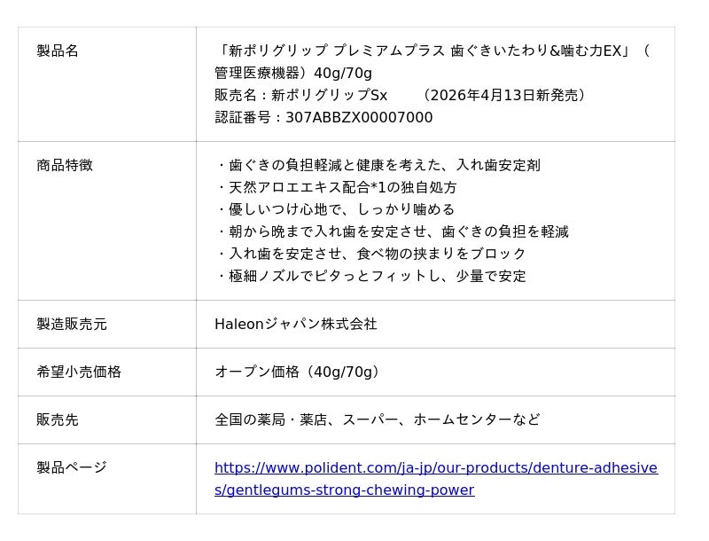709x541 pixels.
Task: Click the 極細ノズル bullet line
Action: pyautogui.click(x=370, y=277)
